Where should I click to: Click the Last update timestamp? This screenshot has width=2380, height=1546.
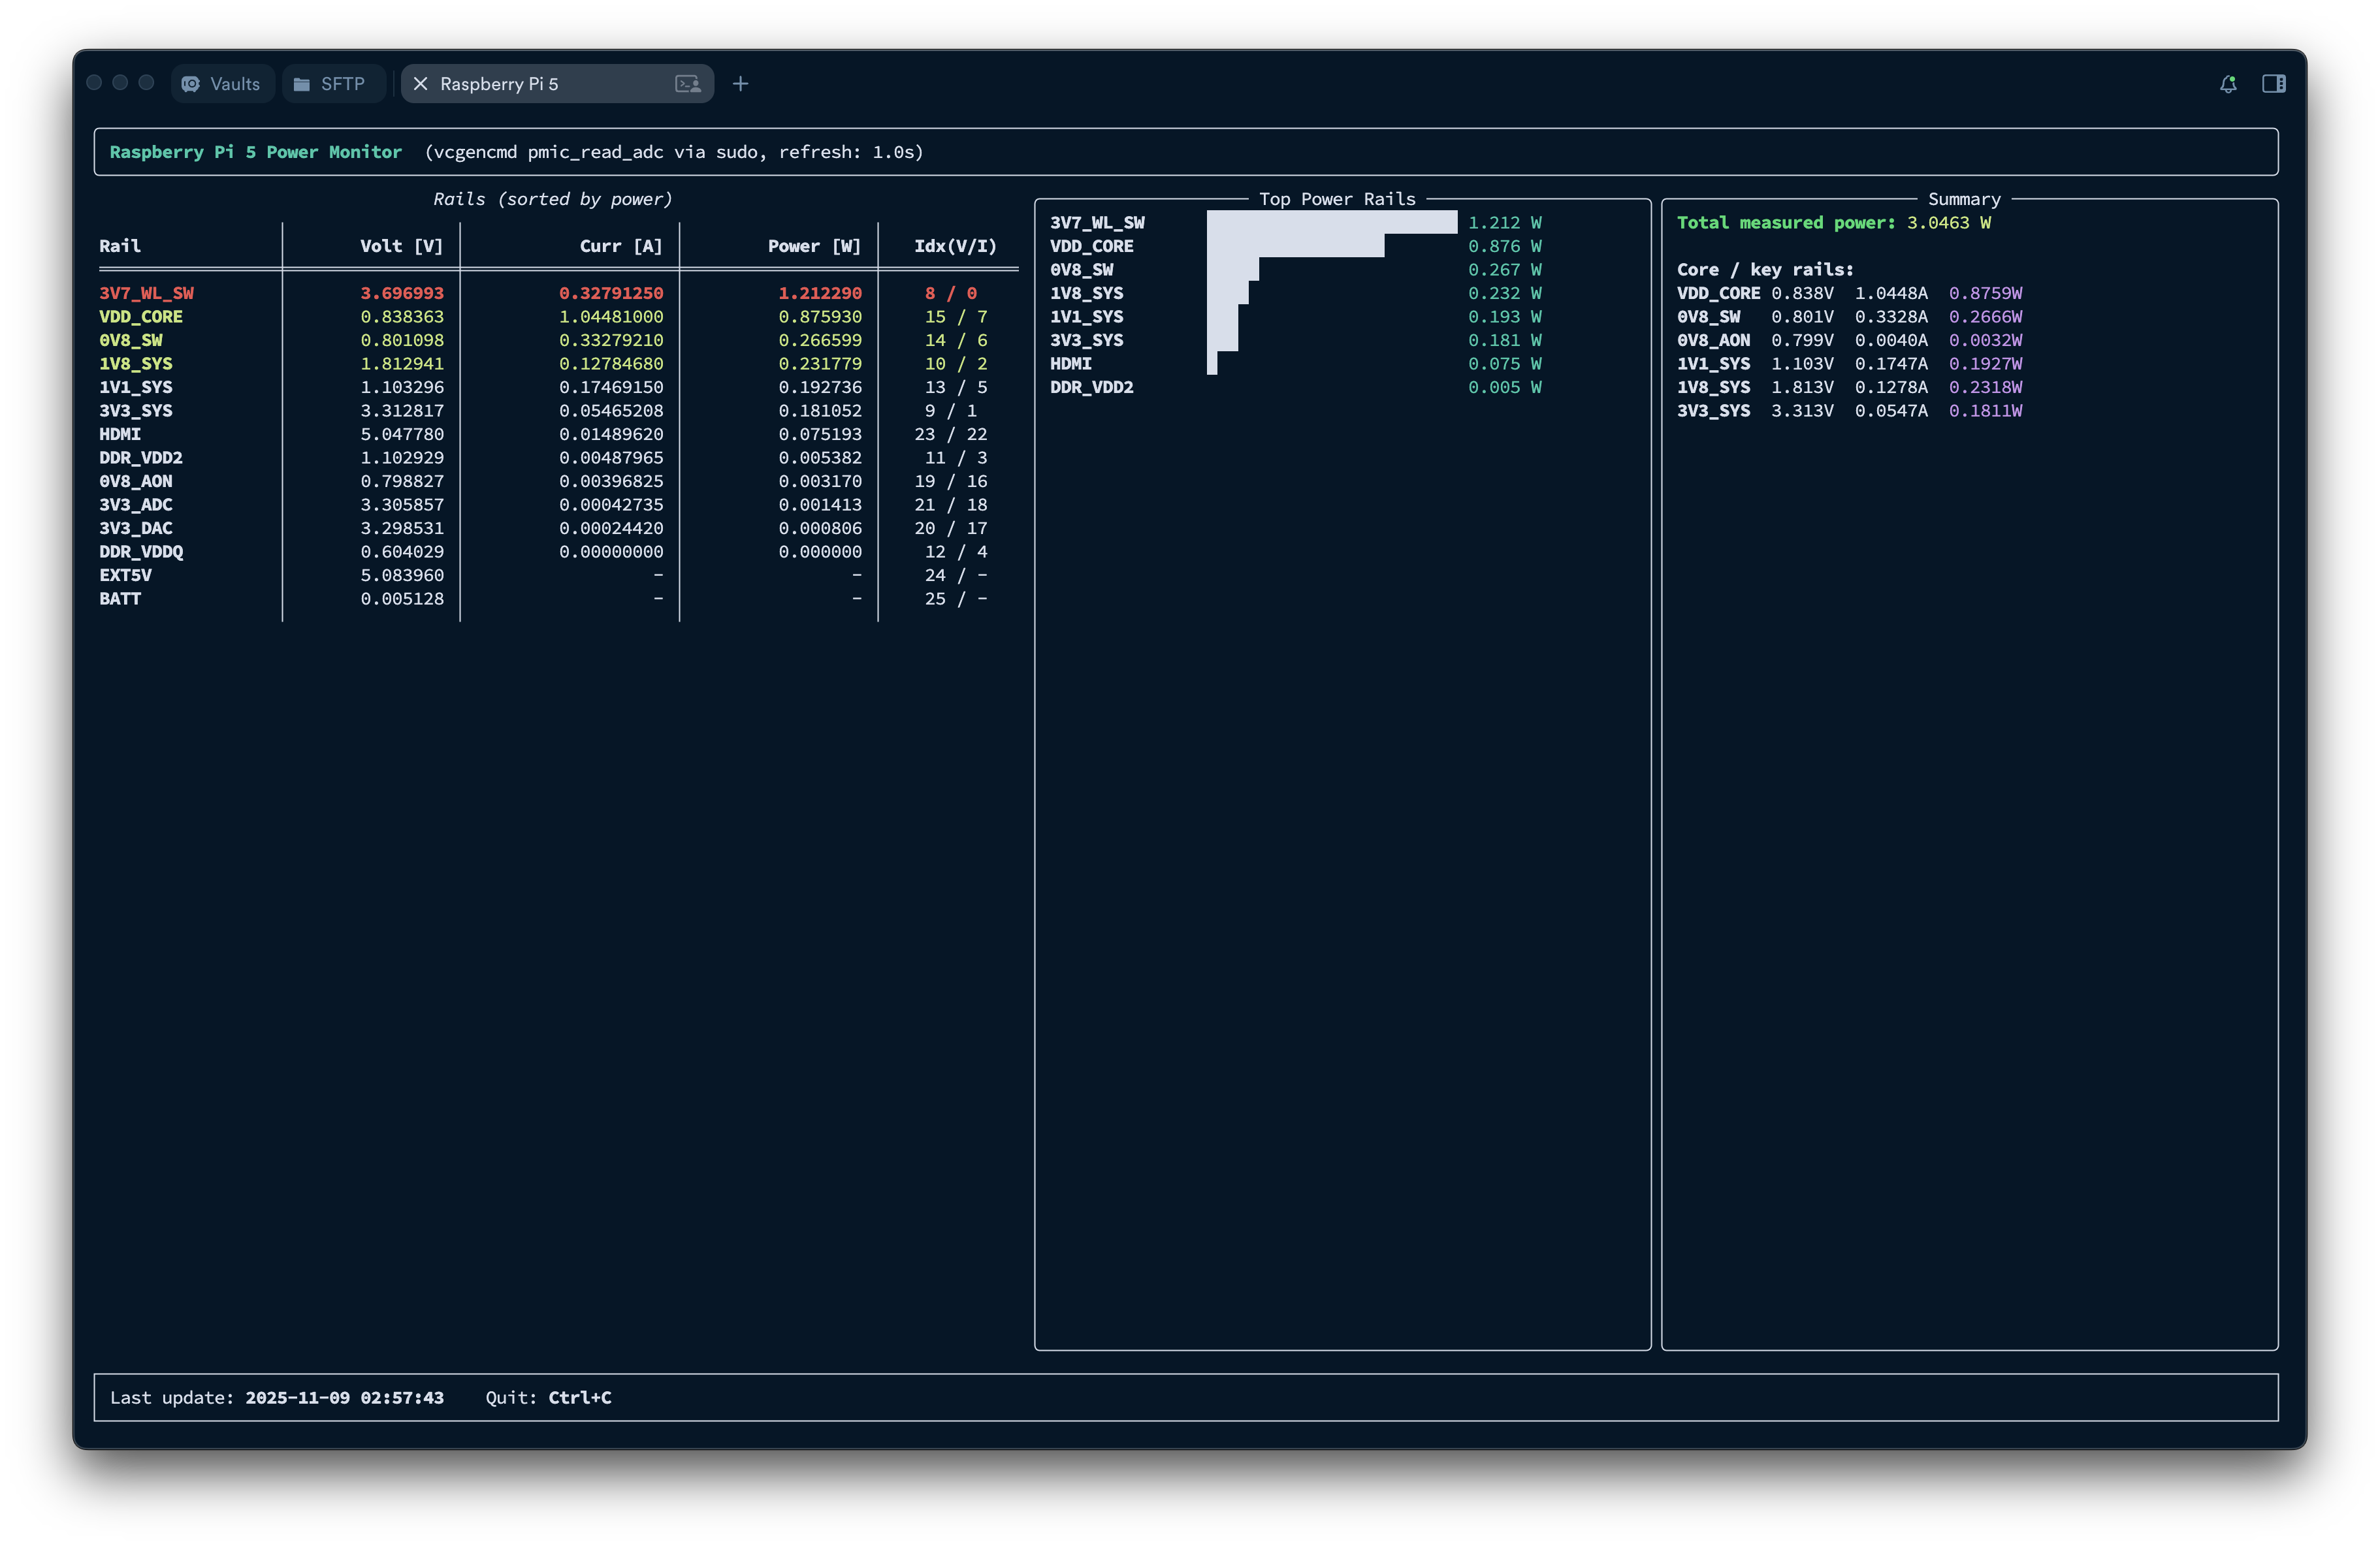point(344,1397)
